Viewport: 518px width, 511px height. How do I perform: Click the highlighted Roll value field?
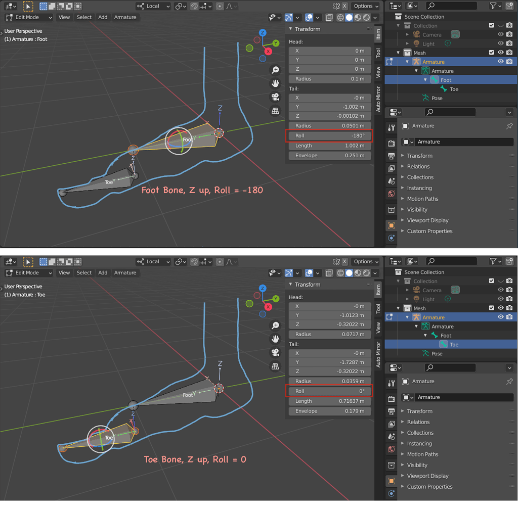click(x=329, y=135)
